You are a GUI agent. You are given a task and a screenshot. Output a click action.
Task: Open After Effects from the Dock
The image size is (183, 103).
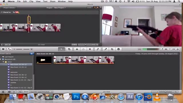click(x=130, y=97)
